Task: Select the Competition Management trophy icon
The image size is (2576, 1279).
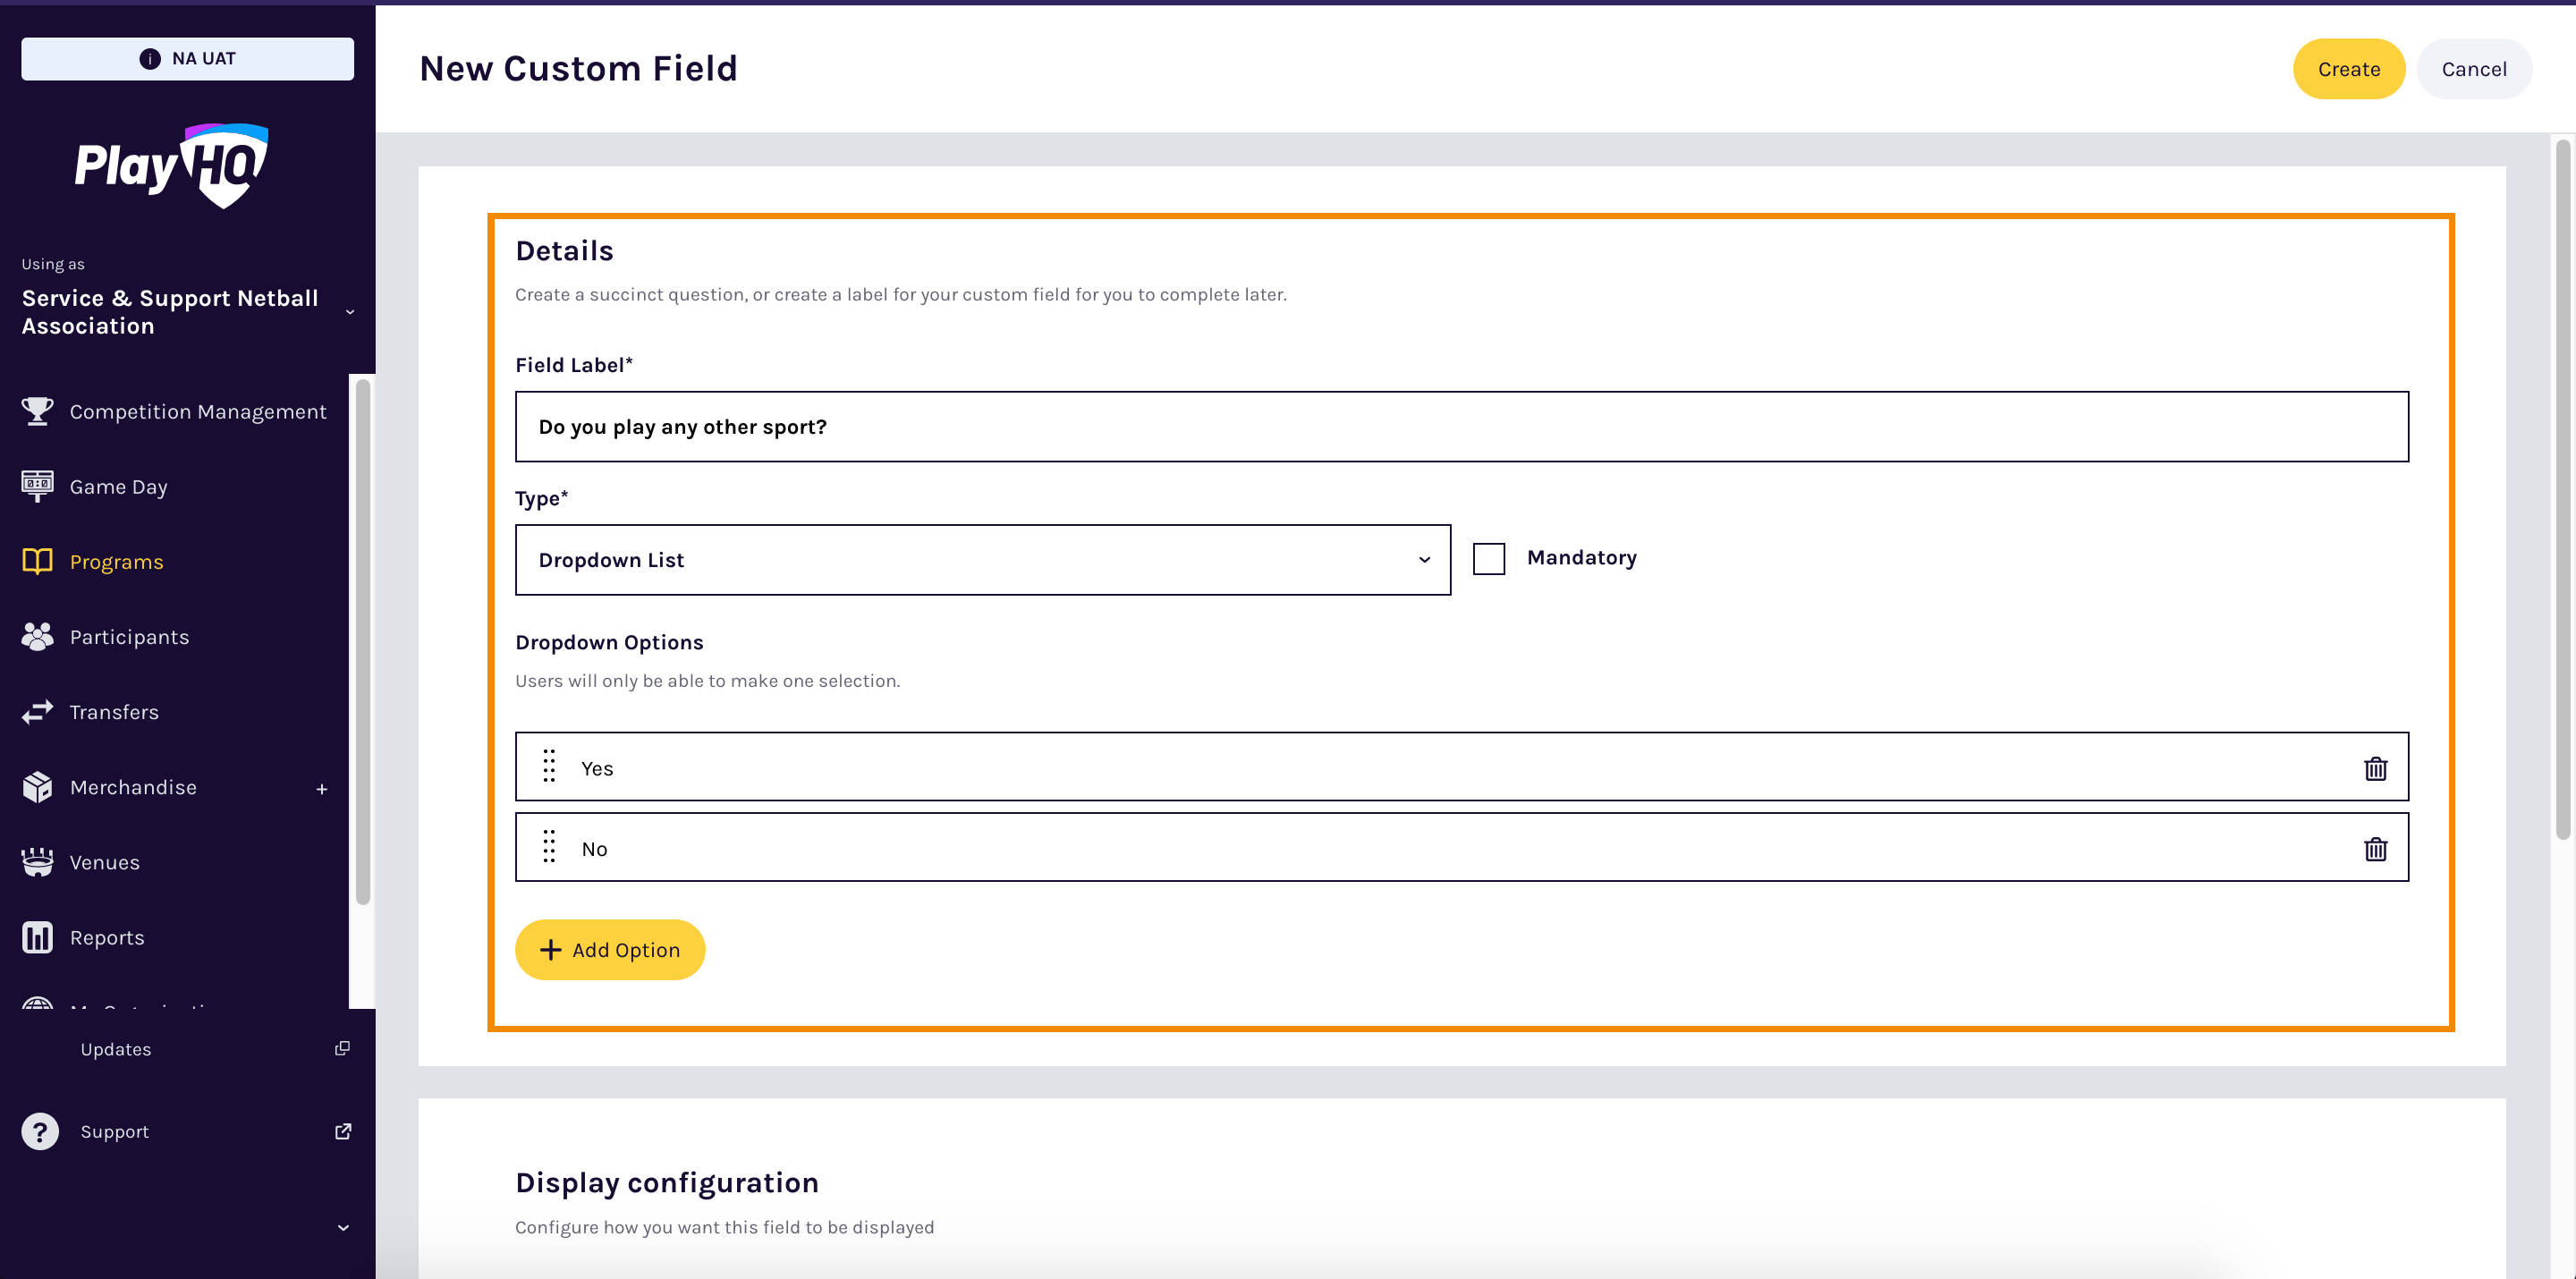Action: (x=37, y=411)
